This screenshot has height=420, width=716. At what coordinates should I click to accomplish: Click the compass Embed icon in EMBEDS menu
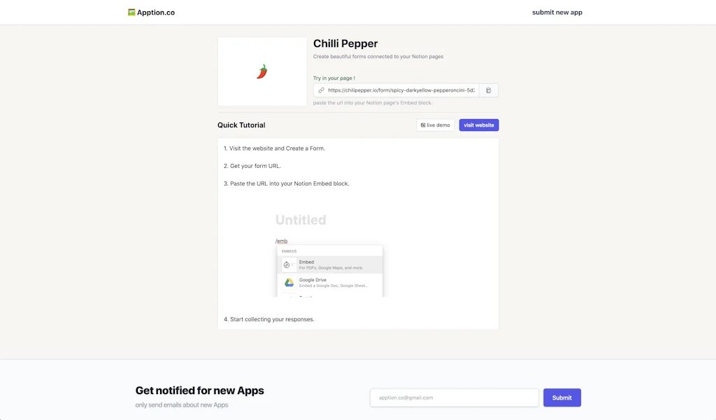pos(287,264)
